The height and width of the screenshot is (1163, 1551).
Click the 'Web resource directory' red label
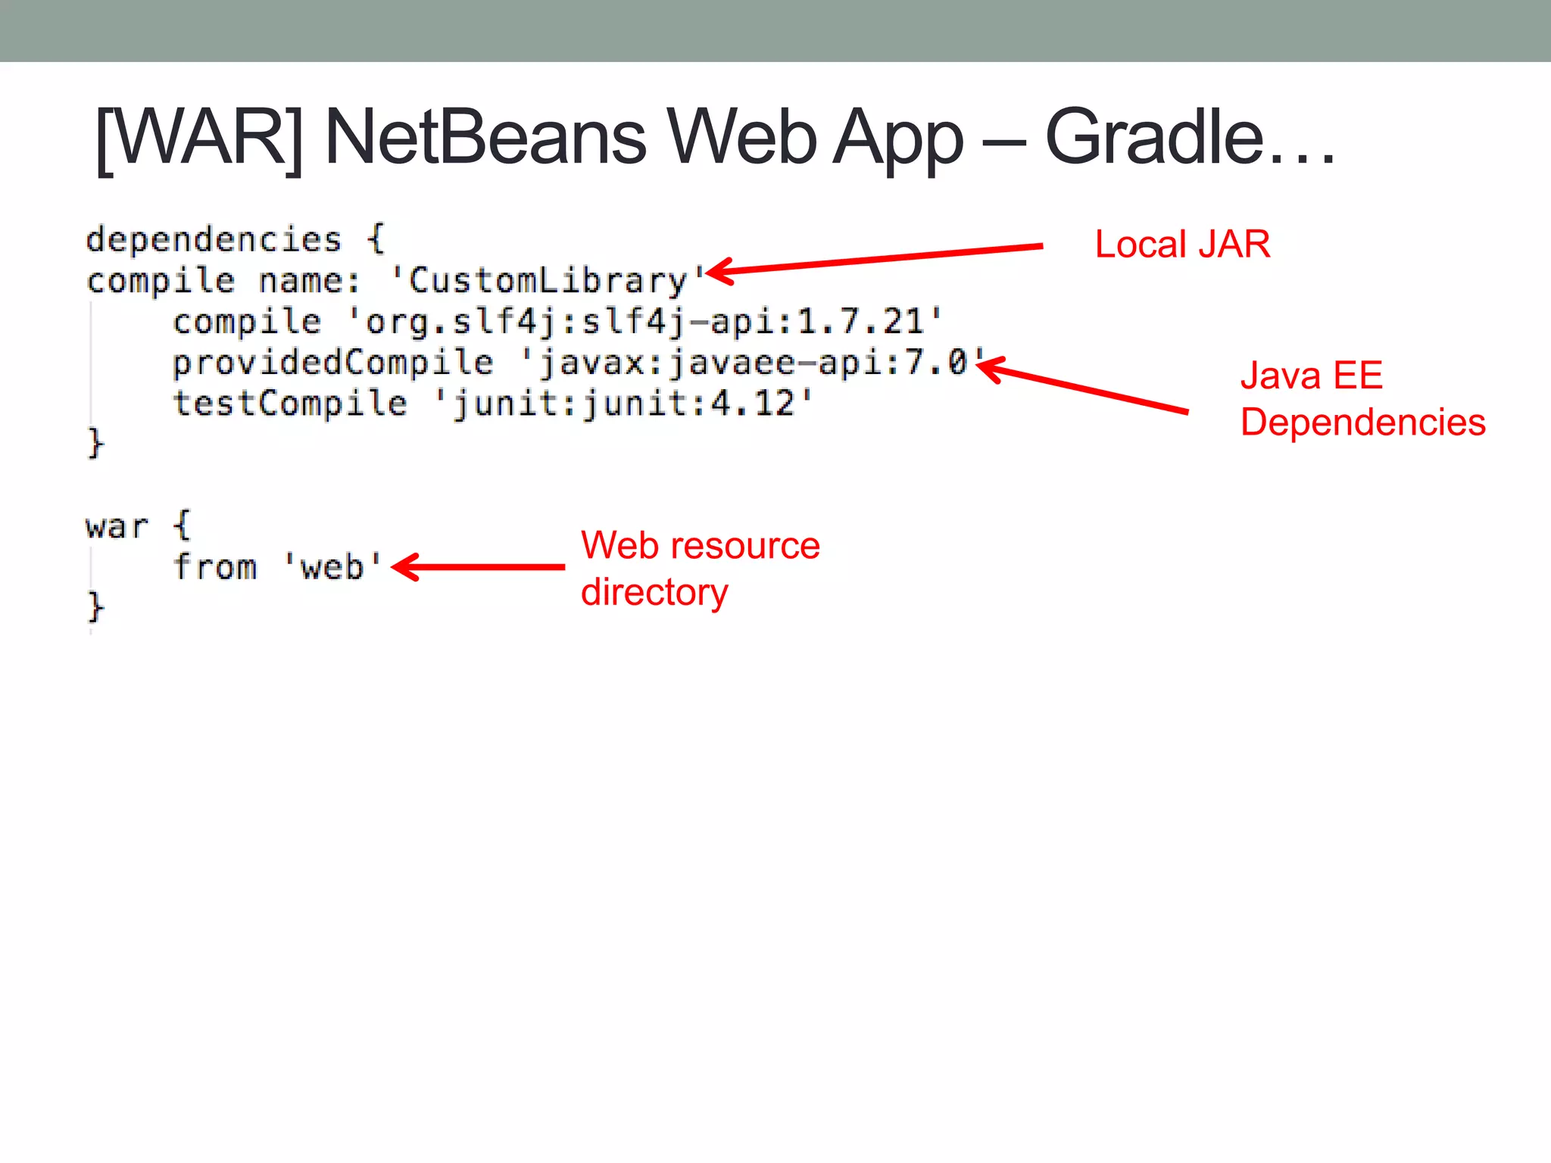click(x=701, y=569)
